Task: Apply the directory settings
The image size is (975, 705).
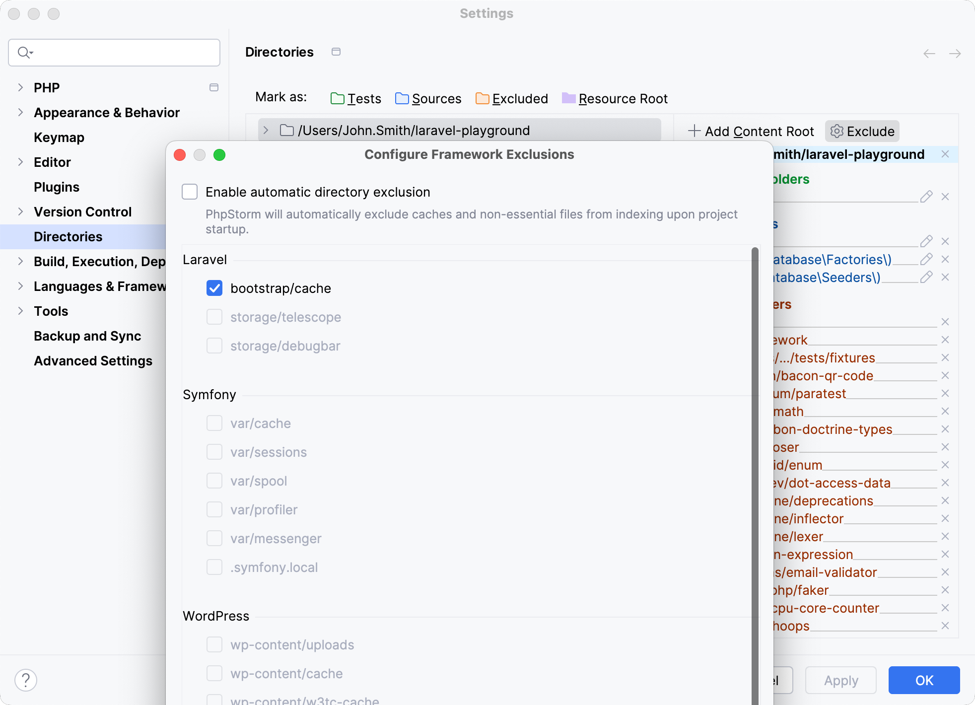Action: [840, 680]
